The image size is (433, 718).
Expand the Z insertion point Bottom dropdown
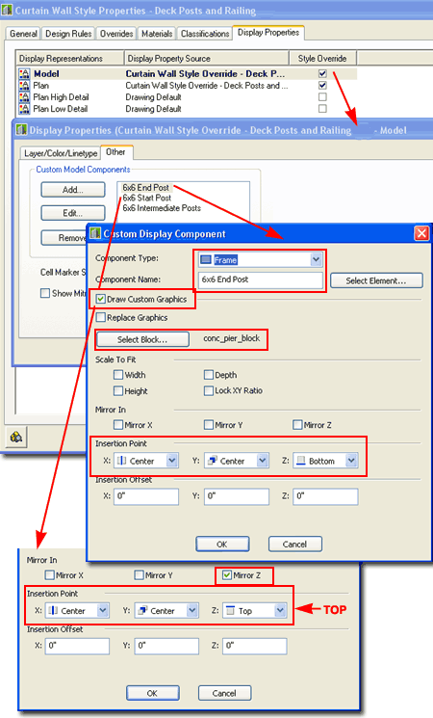point(350,461)
